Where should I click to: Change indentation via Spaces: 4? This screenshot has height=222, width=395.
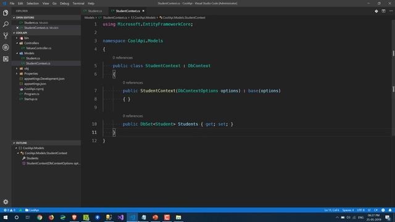[348, 210]
